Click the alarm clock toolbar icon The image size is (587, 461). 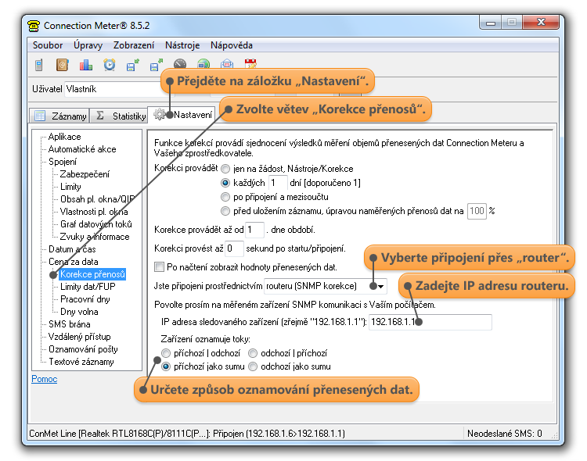pyautogui.click(x=110, y=65)
